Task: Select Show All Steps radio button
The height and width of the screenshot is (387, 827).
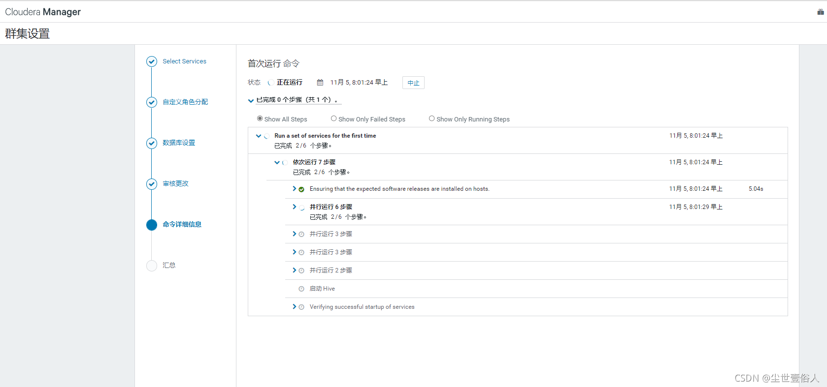Action: pyautogui.click(x=260, y=119)
